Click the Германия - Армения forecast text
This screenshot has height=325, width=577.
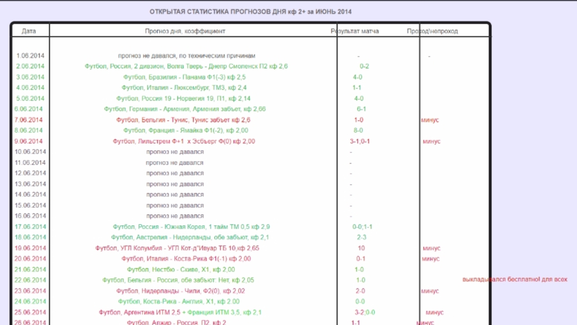coord(185,109)
